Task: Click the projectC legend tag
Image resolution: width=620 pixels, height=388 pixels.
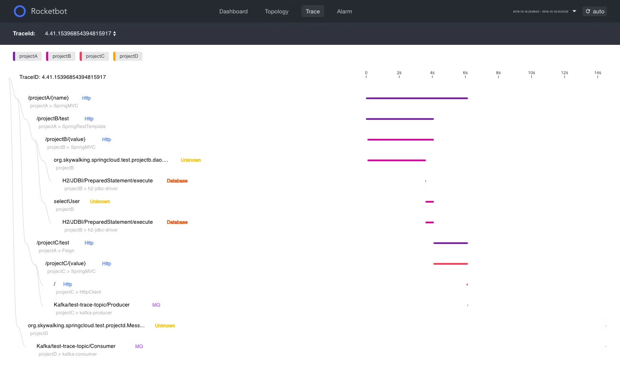Action: (94, 56)
